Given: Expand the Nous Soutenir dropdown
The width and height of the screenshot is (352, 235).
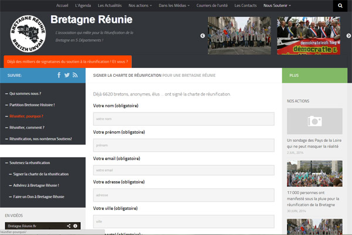Looking at the screenshot, I should tap(277, 5).
